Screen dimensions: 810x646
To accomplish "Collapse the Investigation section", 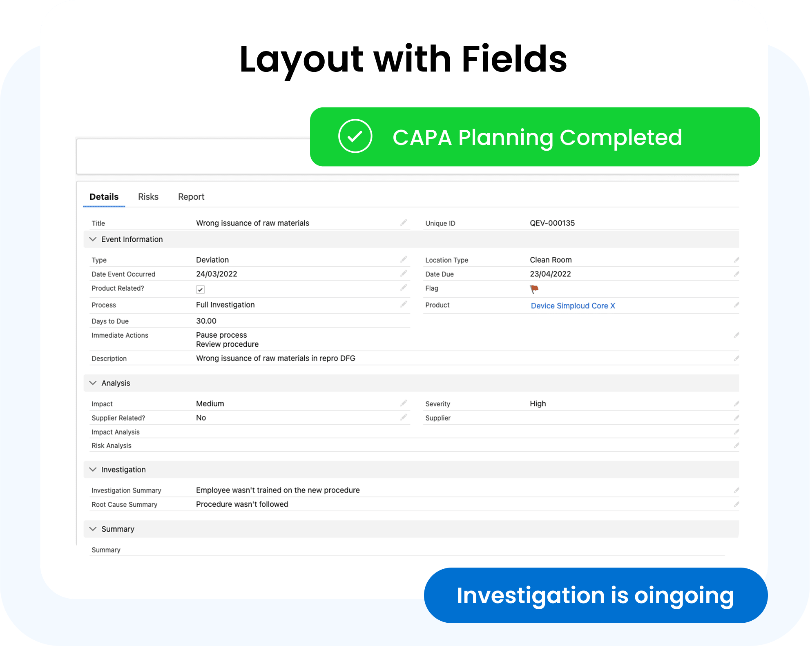I will [93, 470].
